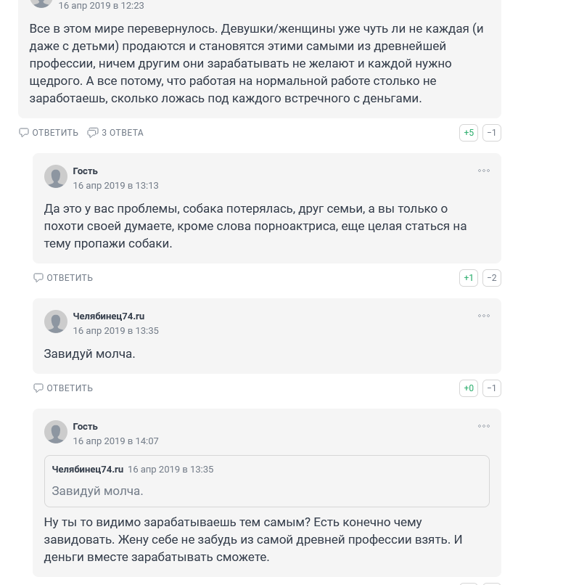Viewport: 563px width, 585px height.
Task: Reply to the top comment via ОТВЕТИТЬ
Action: point(49,133)
